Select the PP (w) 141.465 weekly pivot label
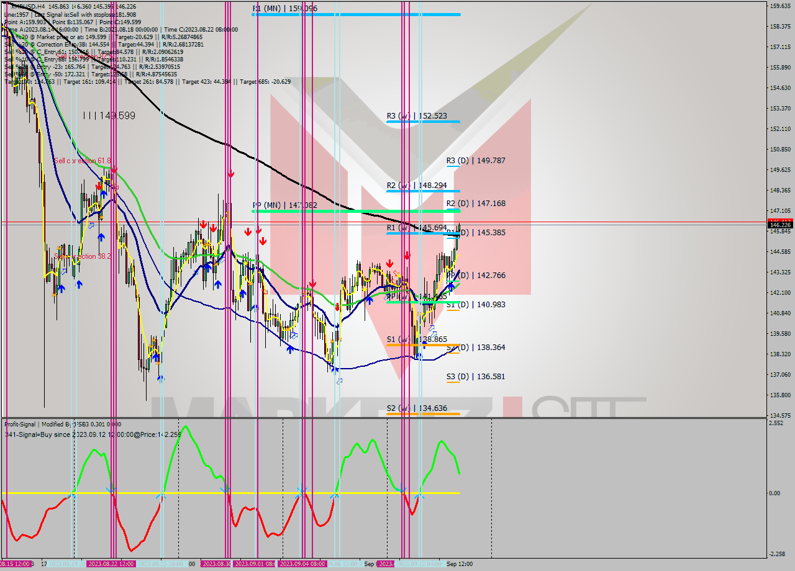This screenshot has width=795, height=571. point(416,297)
